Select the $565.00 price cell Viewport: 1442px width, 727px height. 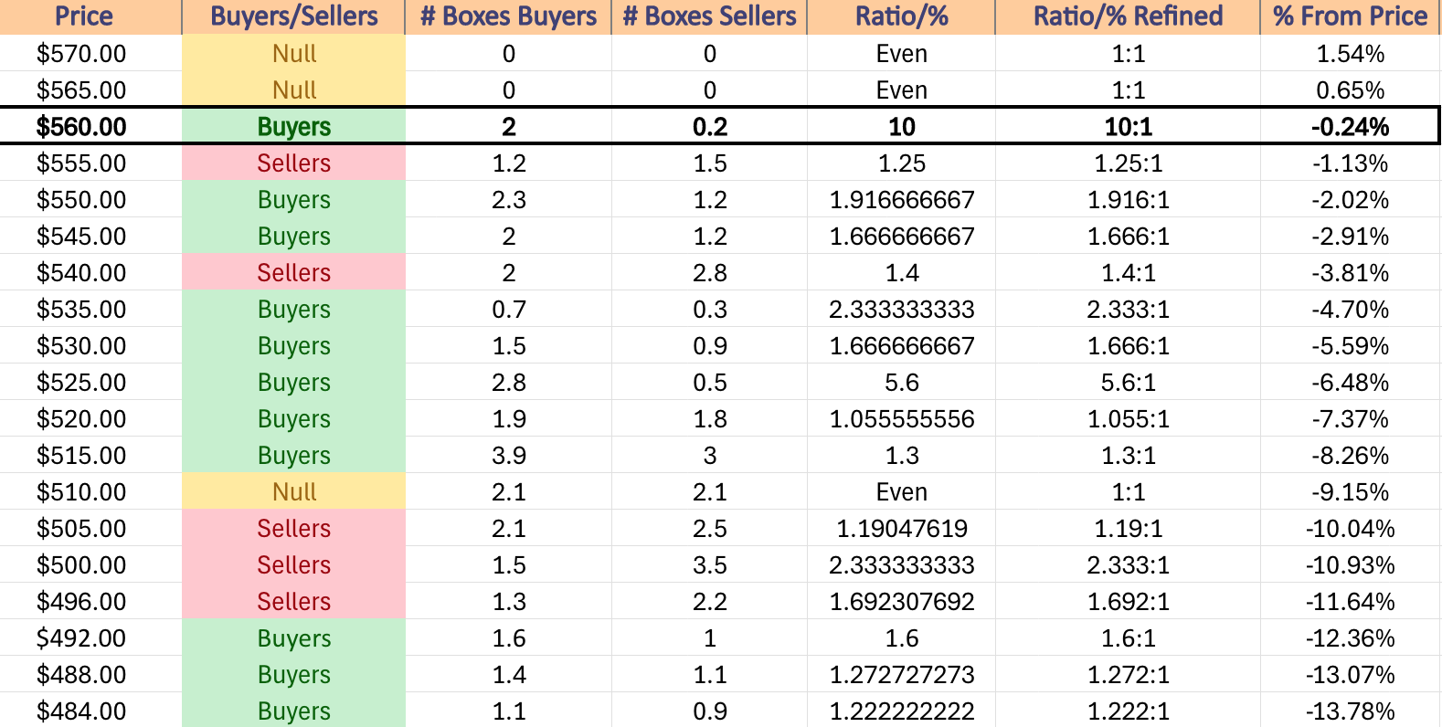[90, 90]
